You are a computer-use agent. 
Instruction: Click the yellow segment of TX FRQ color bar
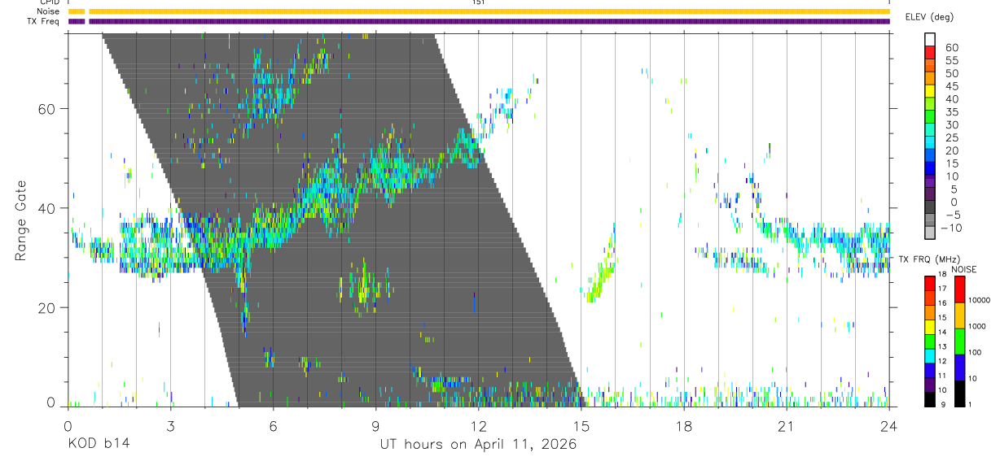pyautogui.click(x=930, y=327)
